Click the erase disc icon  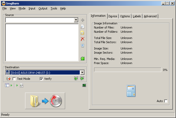[x=8, y=79]
